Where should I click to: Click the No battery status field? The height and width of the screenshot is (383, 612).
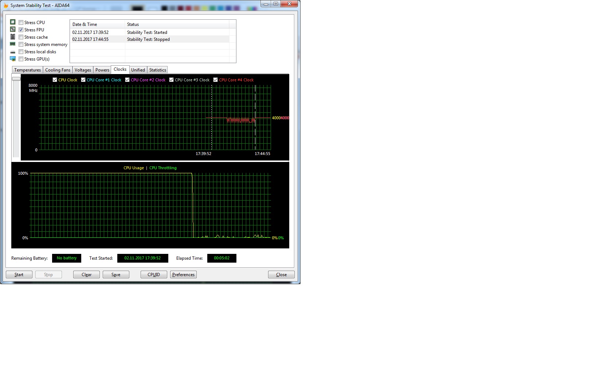click(x=67, y=258)
